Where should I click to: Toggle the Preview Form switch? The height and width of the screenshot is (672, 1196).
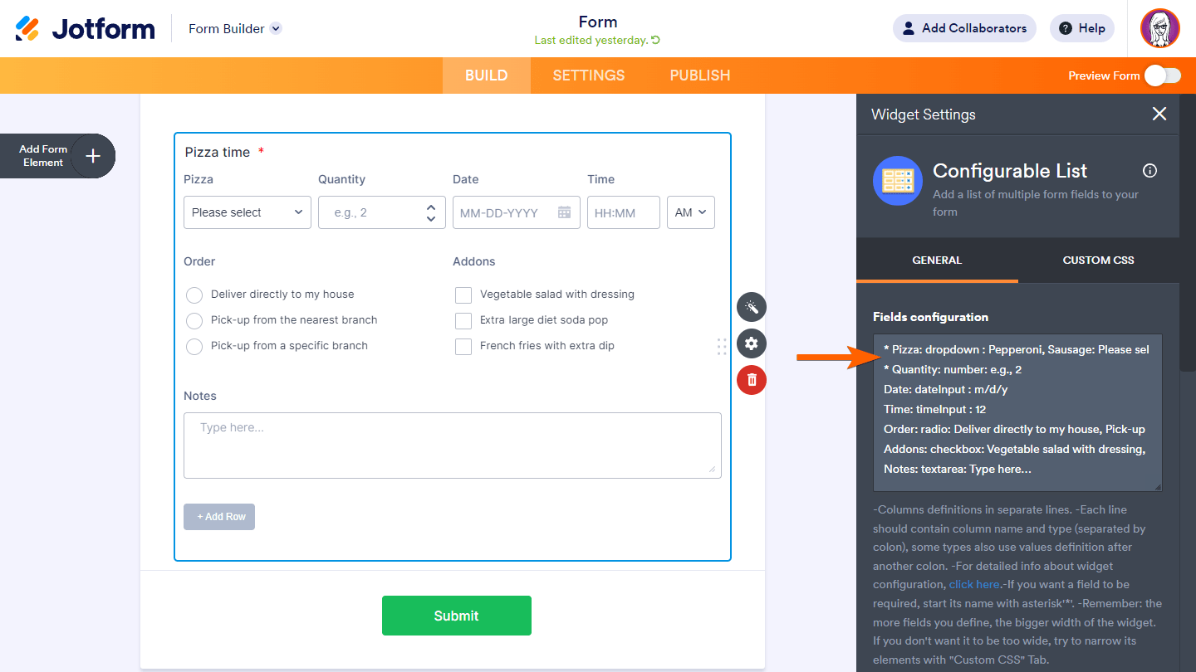(x=1162, y=75)
